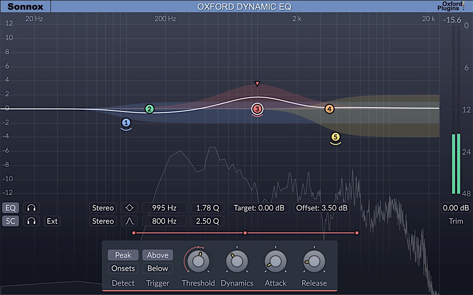Click the red offset triangle above band 3
Screen dimensions: 473x295
pyautogui.click(x=257, y=84)
